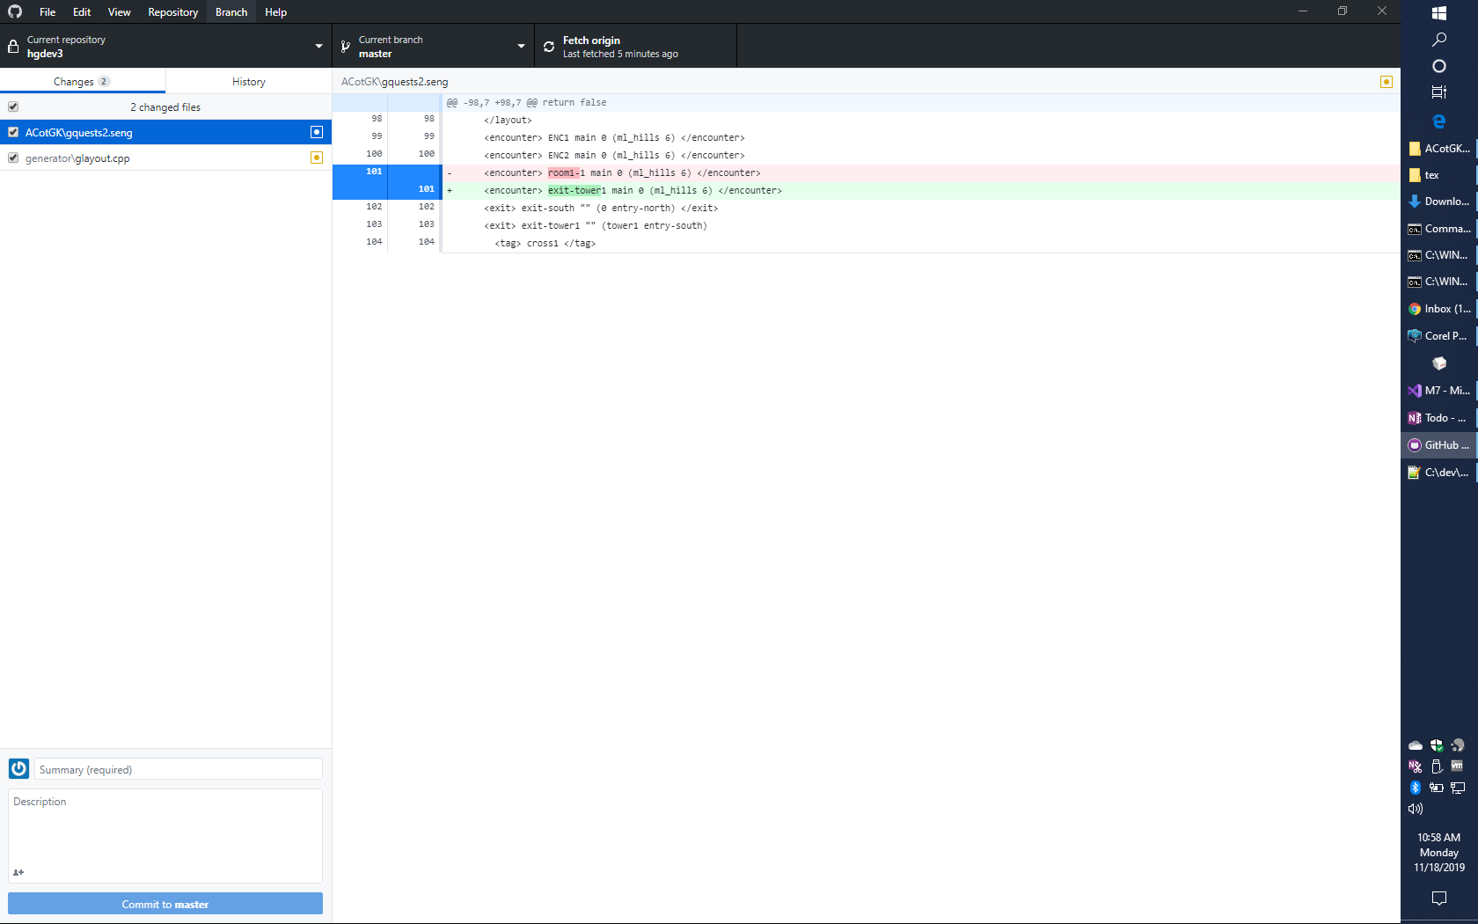Uncheck the ACotGK\gquests2.seng file checkbox

[x=13, y=132]
